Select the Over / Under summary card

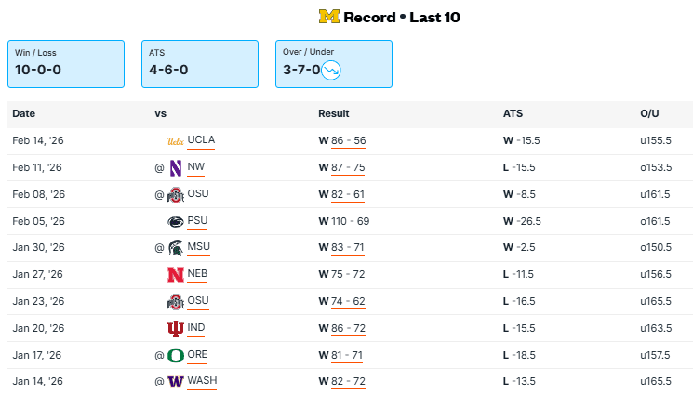click(x=333, y=64)
